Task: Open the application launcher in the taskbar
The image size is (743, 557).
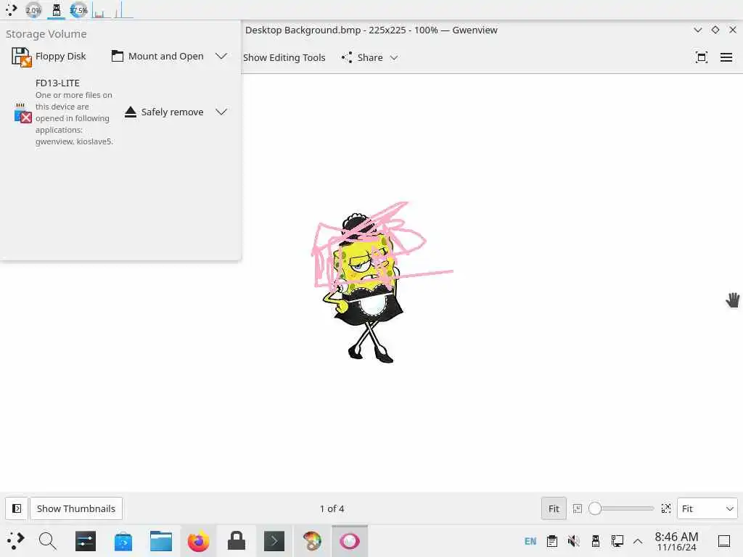Action: coord(15,541)
